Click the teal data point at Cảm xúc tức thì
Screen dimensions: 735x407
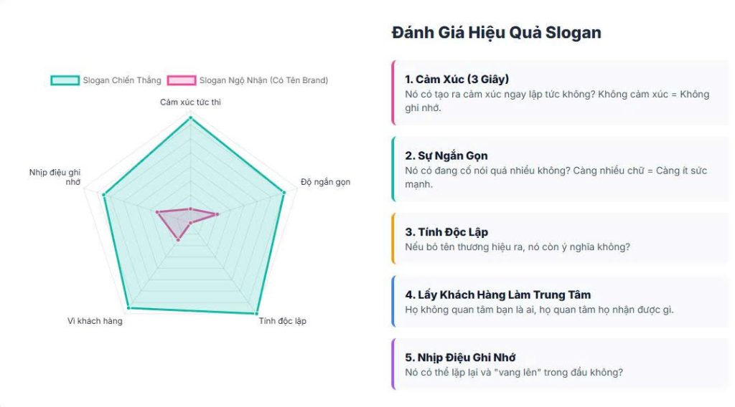coord(190,119)
